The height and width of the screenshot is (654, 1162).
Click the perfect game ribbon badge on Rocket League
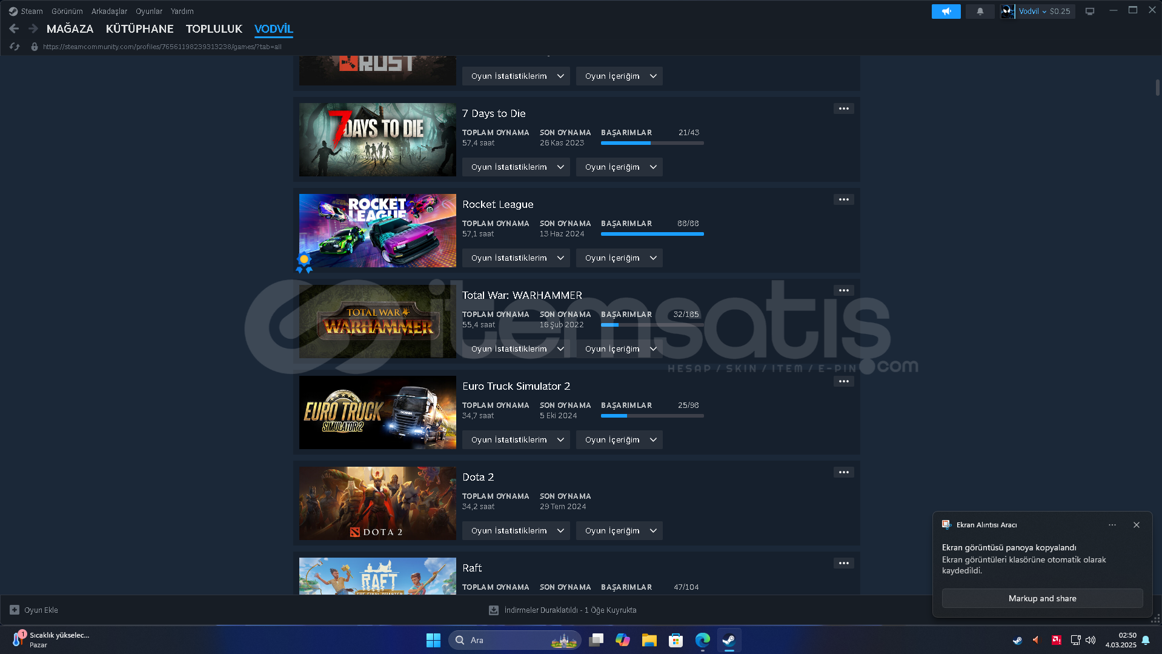[304, 262]
